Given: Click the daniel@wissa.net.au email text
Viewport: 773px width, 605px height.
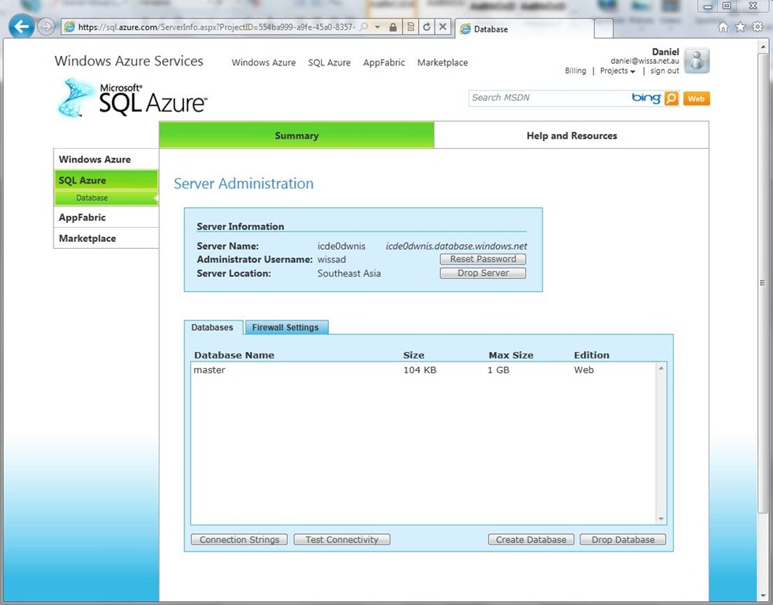Looking at the screenshot, I should pyautogui.click(x=645, y=61).
